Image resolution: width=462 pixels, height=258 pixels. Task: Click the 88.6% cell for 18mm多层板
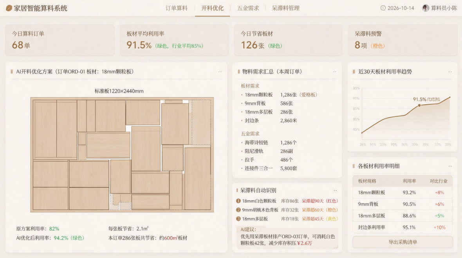point(409,216)
